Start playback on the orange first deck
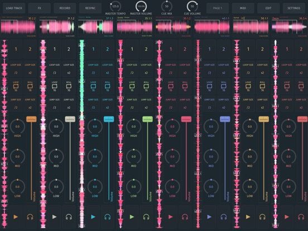 (16, 217)
